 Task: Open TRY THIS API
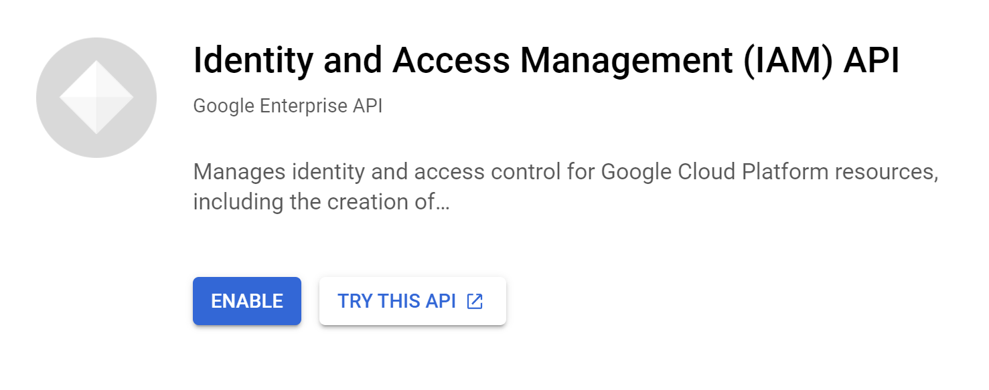[x=412, y=301]
